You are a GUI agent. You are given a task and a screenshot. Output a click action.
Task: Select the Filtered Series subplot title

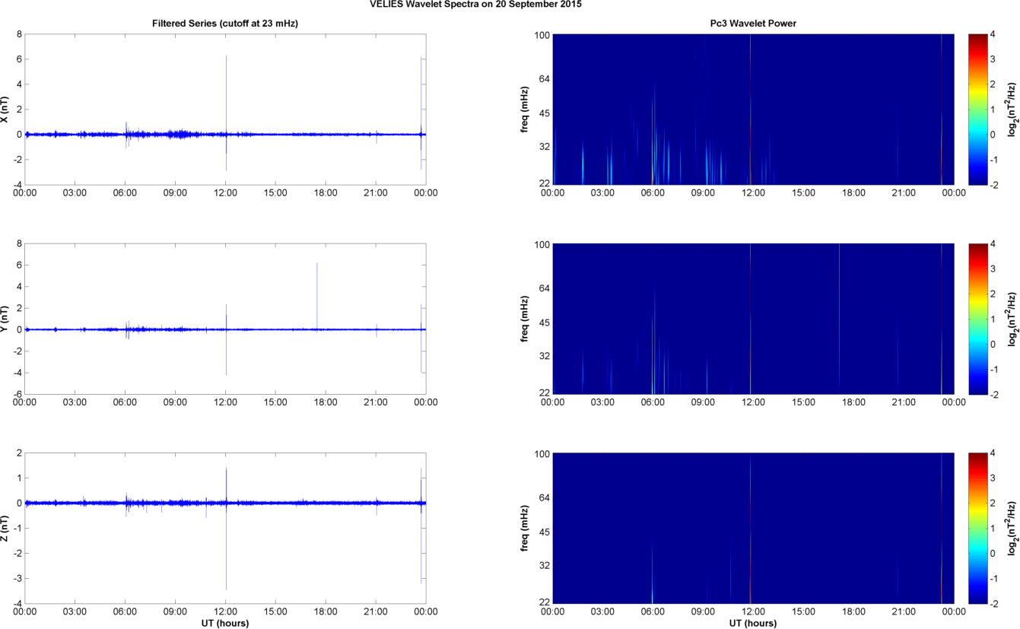(225, 24)
